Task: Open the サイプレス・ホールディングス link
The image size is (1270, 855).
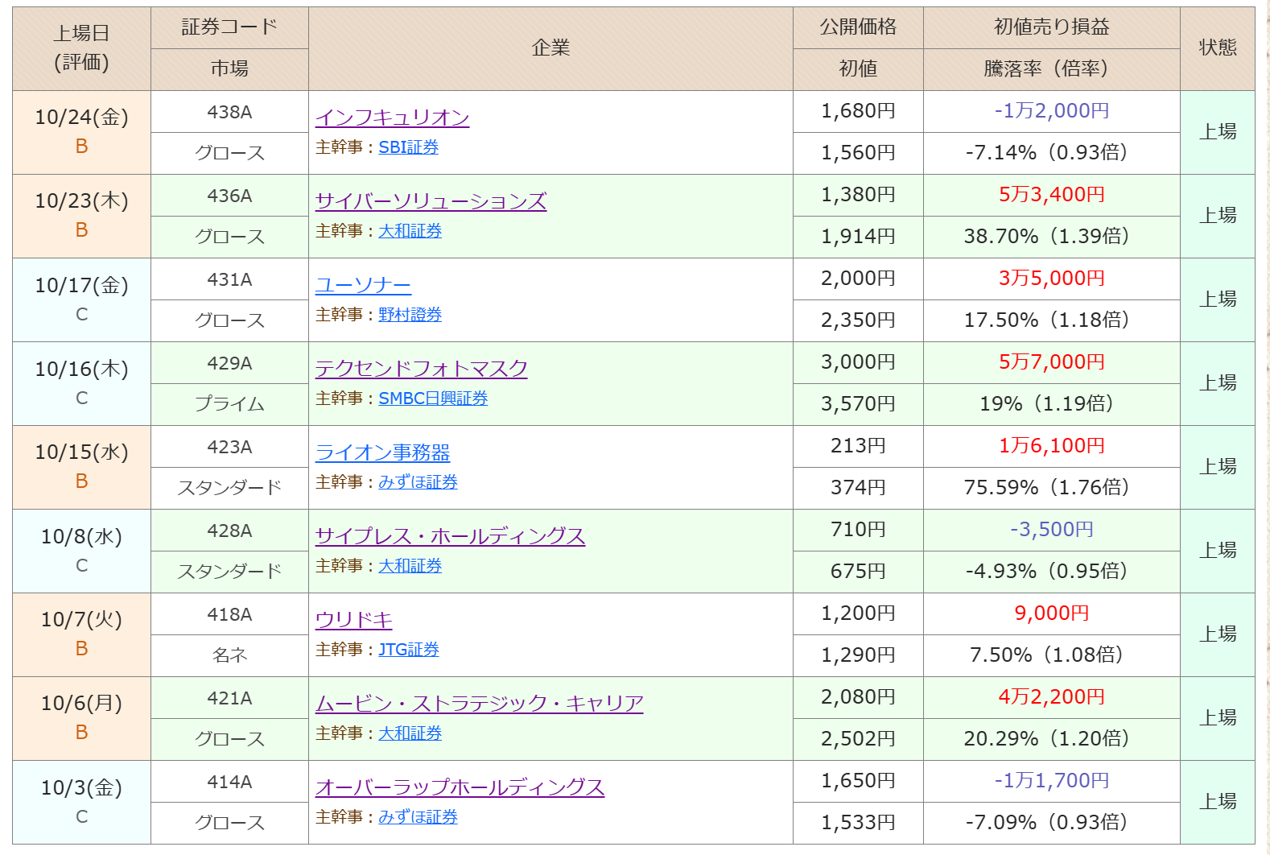Action: pyautogui.click(x=450, y=537)
